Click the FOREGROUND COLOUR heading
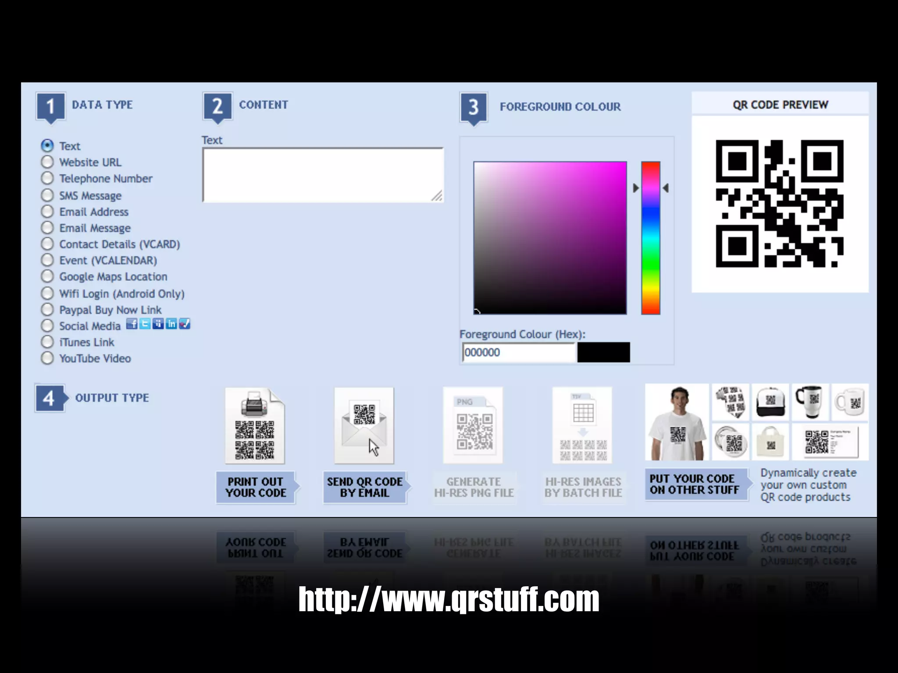898x673 pixels. pos(560,106)
